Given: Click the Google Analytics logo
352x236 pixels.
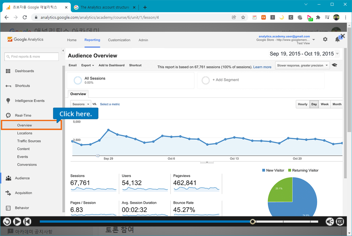Looking at the screenshot, I should (x=25, y=39).
